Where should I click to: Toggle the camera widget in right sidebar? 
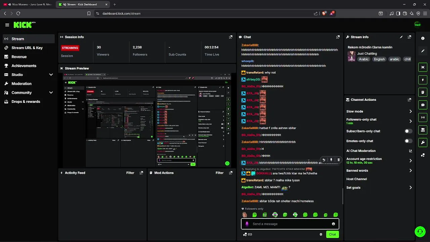[x=423, y=130]
